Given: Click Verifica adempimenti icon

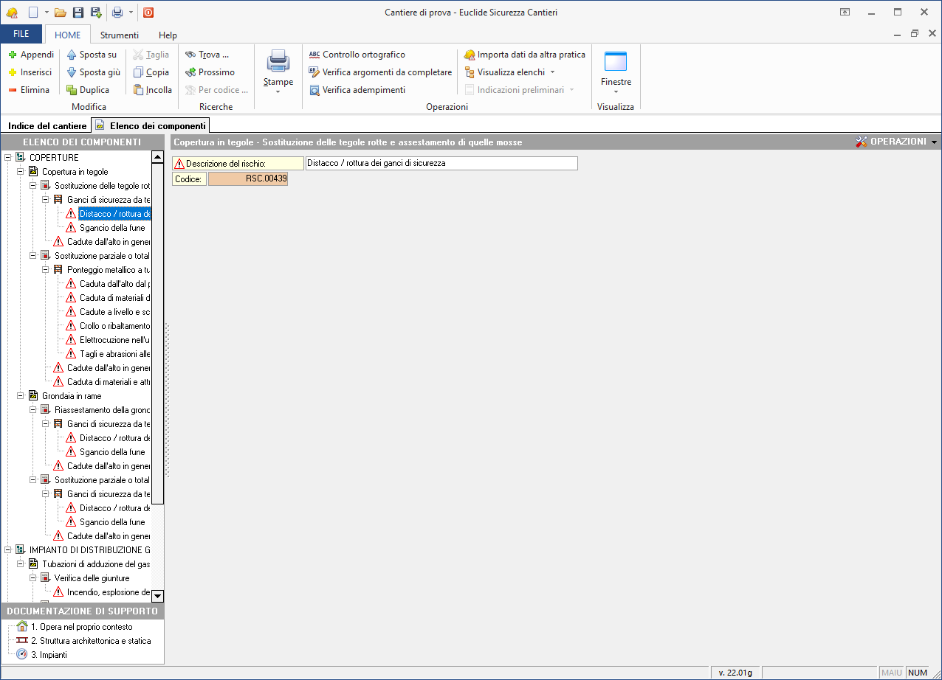Looking at the screenshot, I should click(314, 90).
